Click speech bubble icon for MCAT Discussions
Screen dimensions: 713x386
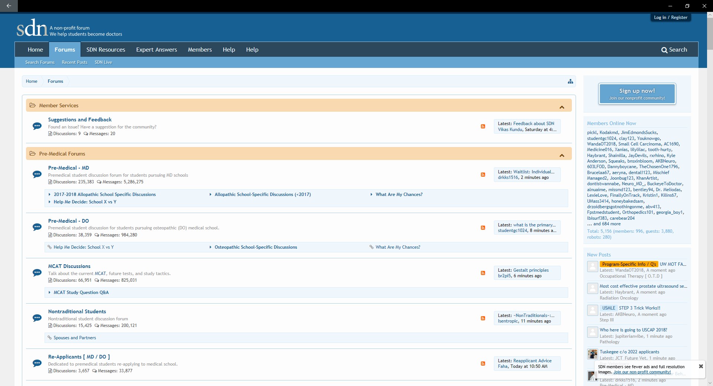37,273
